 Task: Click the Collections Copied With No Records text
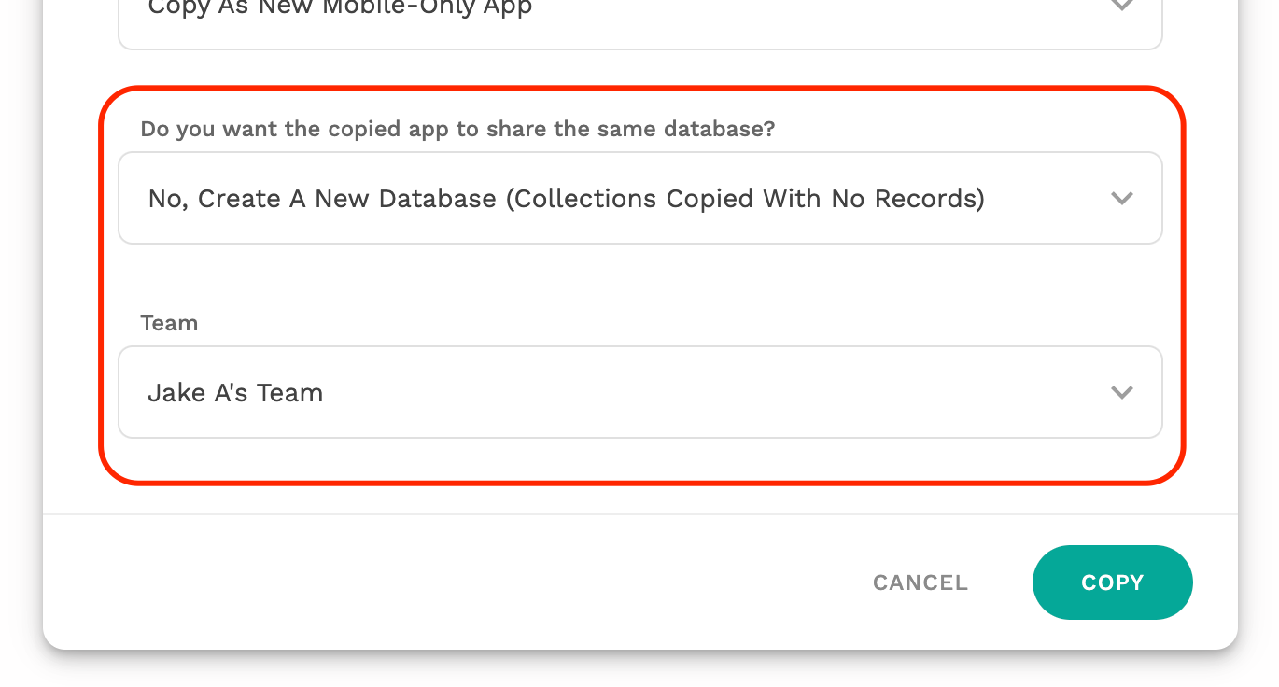[x=745, y=199]
